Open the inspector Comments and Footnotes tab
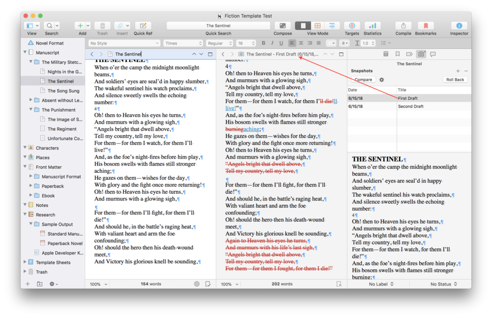 (433, 54)
